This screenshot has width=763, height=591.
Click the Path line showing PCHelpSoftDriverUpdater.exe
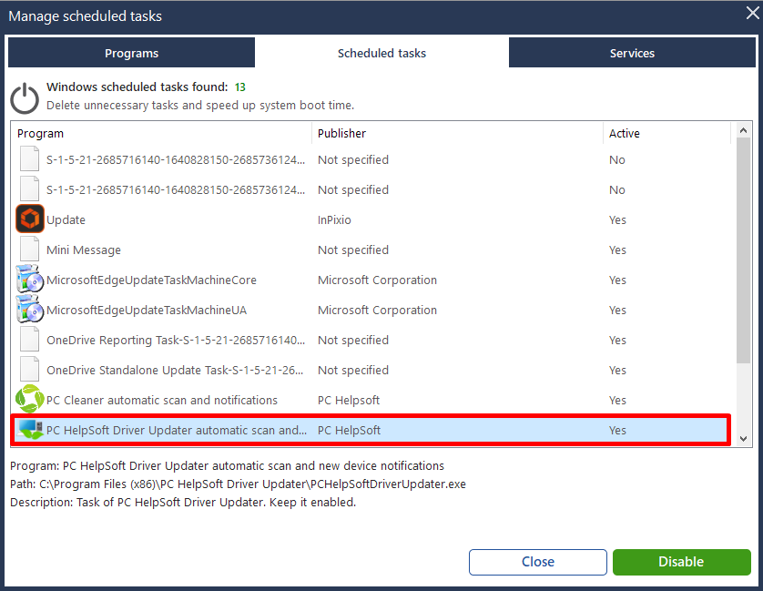tap(238, 484)
